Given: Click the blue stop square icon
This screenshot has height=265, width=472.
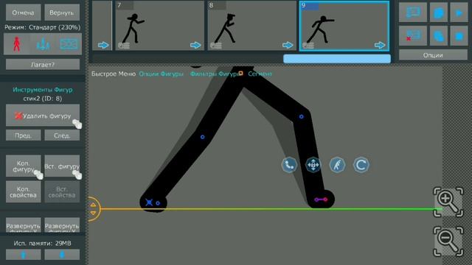Looking at the screenshot, I should (459, 36).
